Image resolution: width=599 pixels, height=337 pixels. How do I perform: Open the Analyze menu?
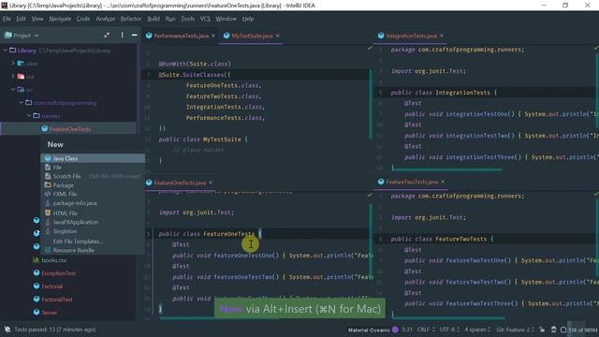tap(106, 19)
